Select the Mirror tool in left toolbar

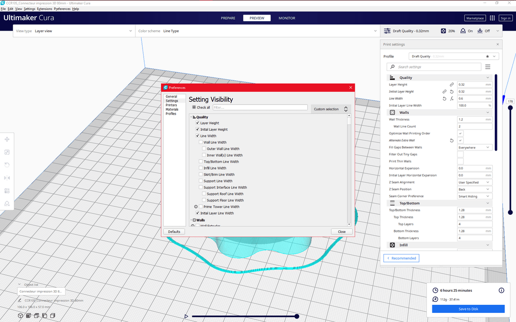pyautogui.click(x=7, y=178)
